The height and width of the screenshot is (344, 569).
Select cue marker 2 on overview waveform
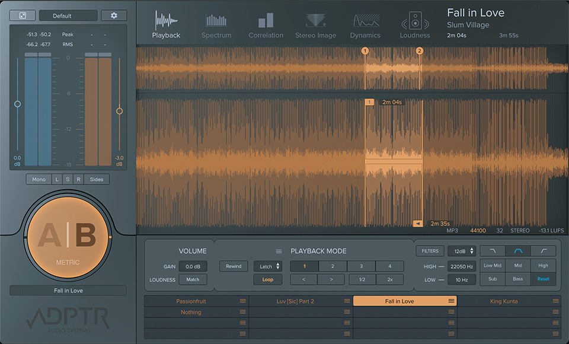[420, 51]
